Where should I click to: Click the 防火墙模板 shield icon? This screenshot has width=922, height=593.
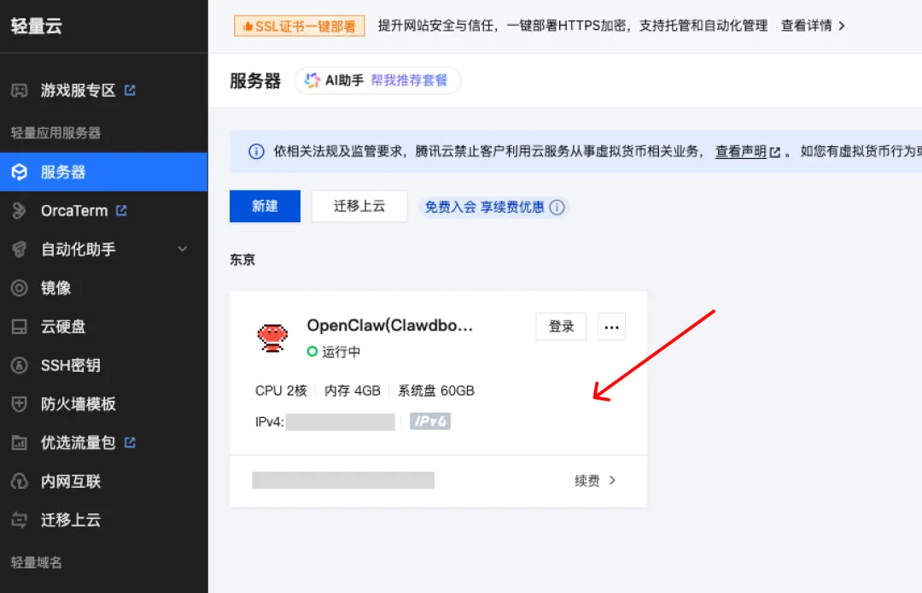pos(20,404)
